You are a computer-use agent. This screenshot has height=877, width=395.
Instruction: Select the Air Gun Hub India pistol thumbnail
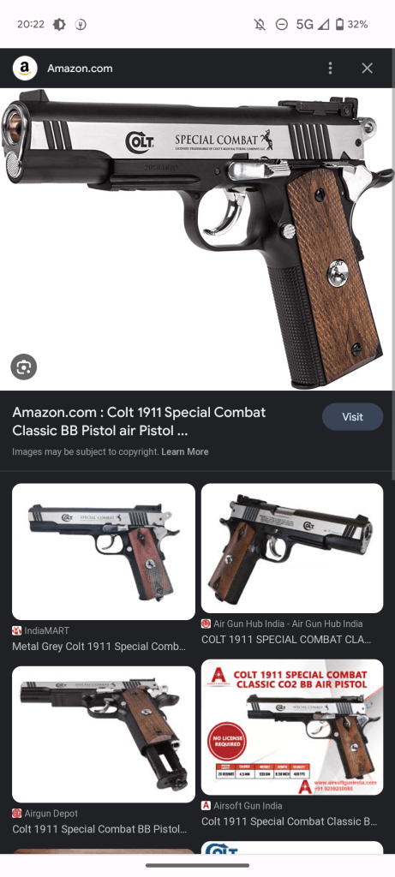pyautogui.click(x=292, y=548)
